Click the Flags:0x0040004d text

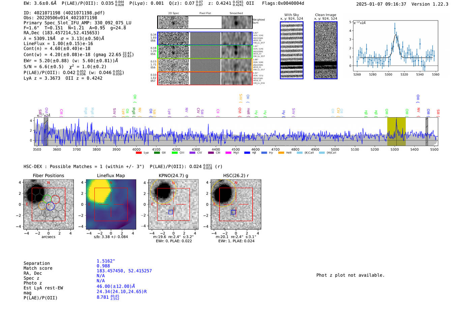(x=283, y=3)
